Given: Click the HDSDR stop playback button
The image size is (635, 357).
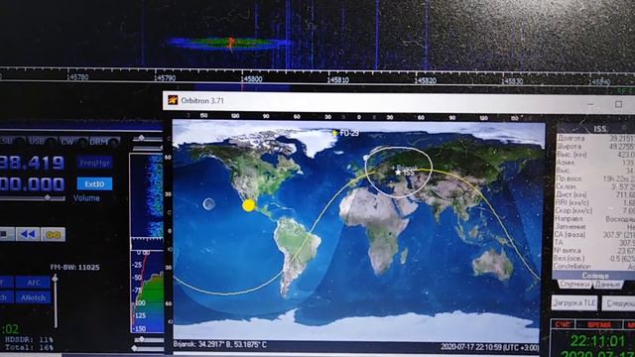Looking at the screenshot, I should pyautogui.click(x=6, y=234).
